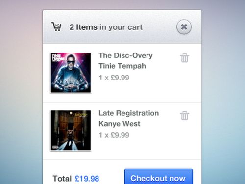Image resolution: width=245 pixels, height=184 pixels.
Task: Select the Tinie Tempah artist name
Action: click(122, 66)
